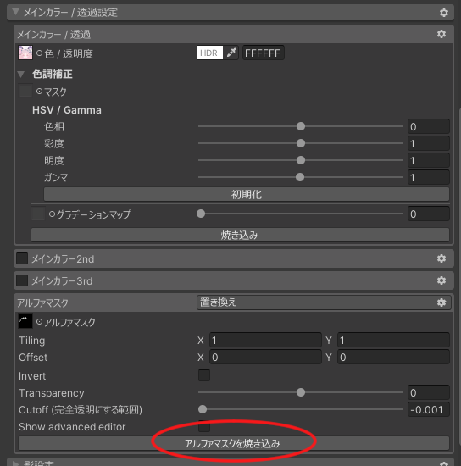This screenshot has height=466, width=461.
Task: Pick color with the eyedropper icon
Action: coord(231,53)
